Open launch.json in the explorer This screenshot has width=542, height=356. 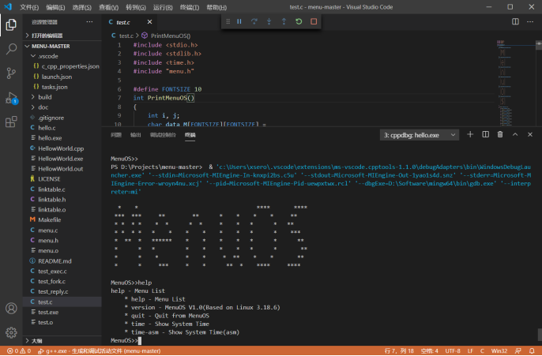click(x=55, y=77)
